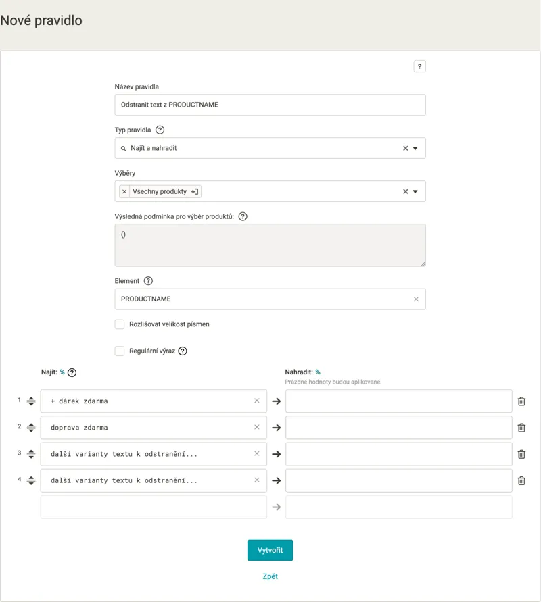541x602 pixels.
Task: Go back via the Zpět link
Action: tap(270, 576)
